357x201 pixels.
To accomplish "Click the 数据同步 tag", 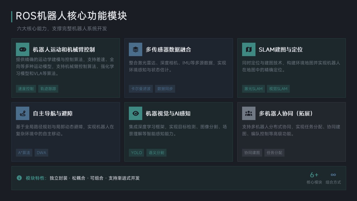I will [165, 89].
